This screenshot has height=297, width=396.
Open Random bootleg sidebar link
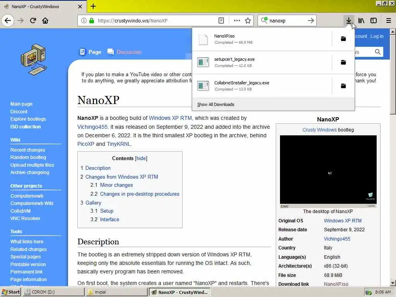(28, 157)
